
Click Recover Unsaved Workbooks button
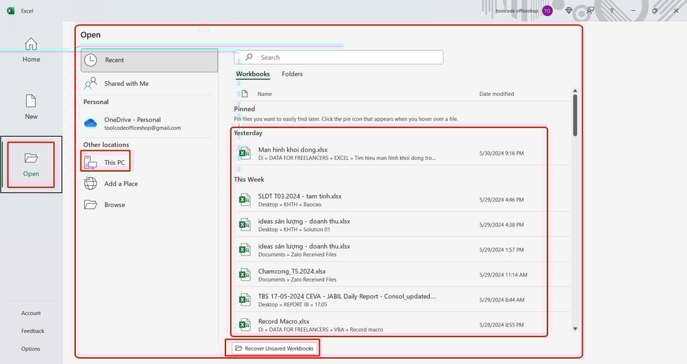click(x=274, y=348)
